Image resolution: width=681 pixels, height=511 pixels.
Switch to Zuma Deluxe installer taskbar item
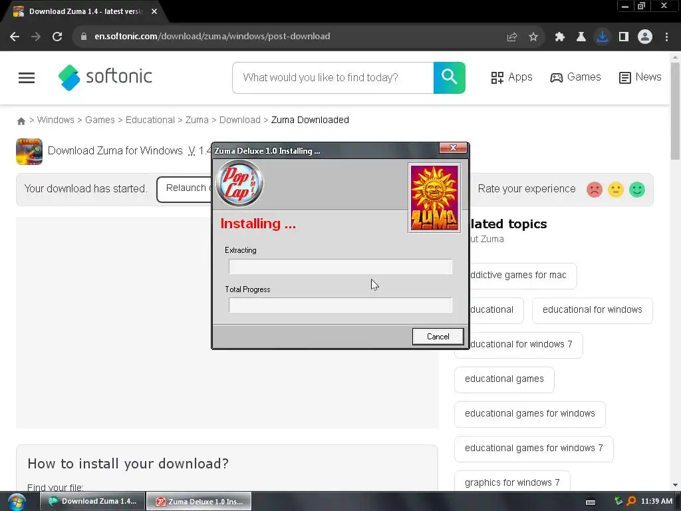(x=199, y=502)
